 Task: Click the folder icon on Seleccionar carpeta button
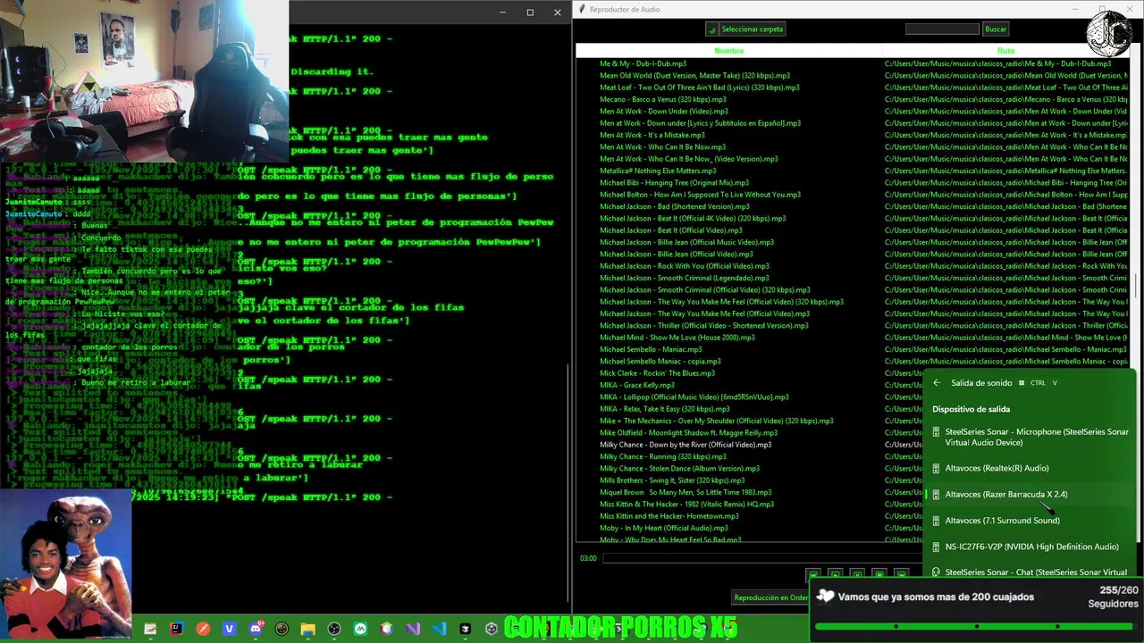(712, 29)
